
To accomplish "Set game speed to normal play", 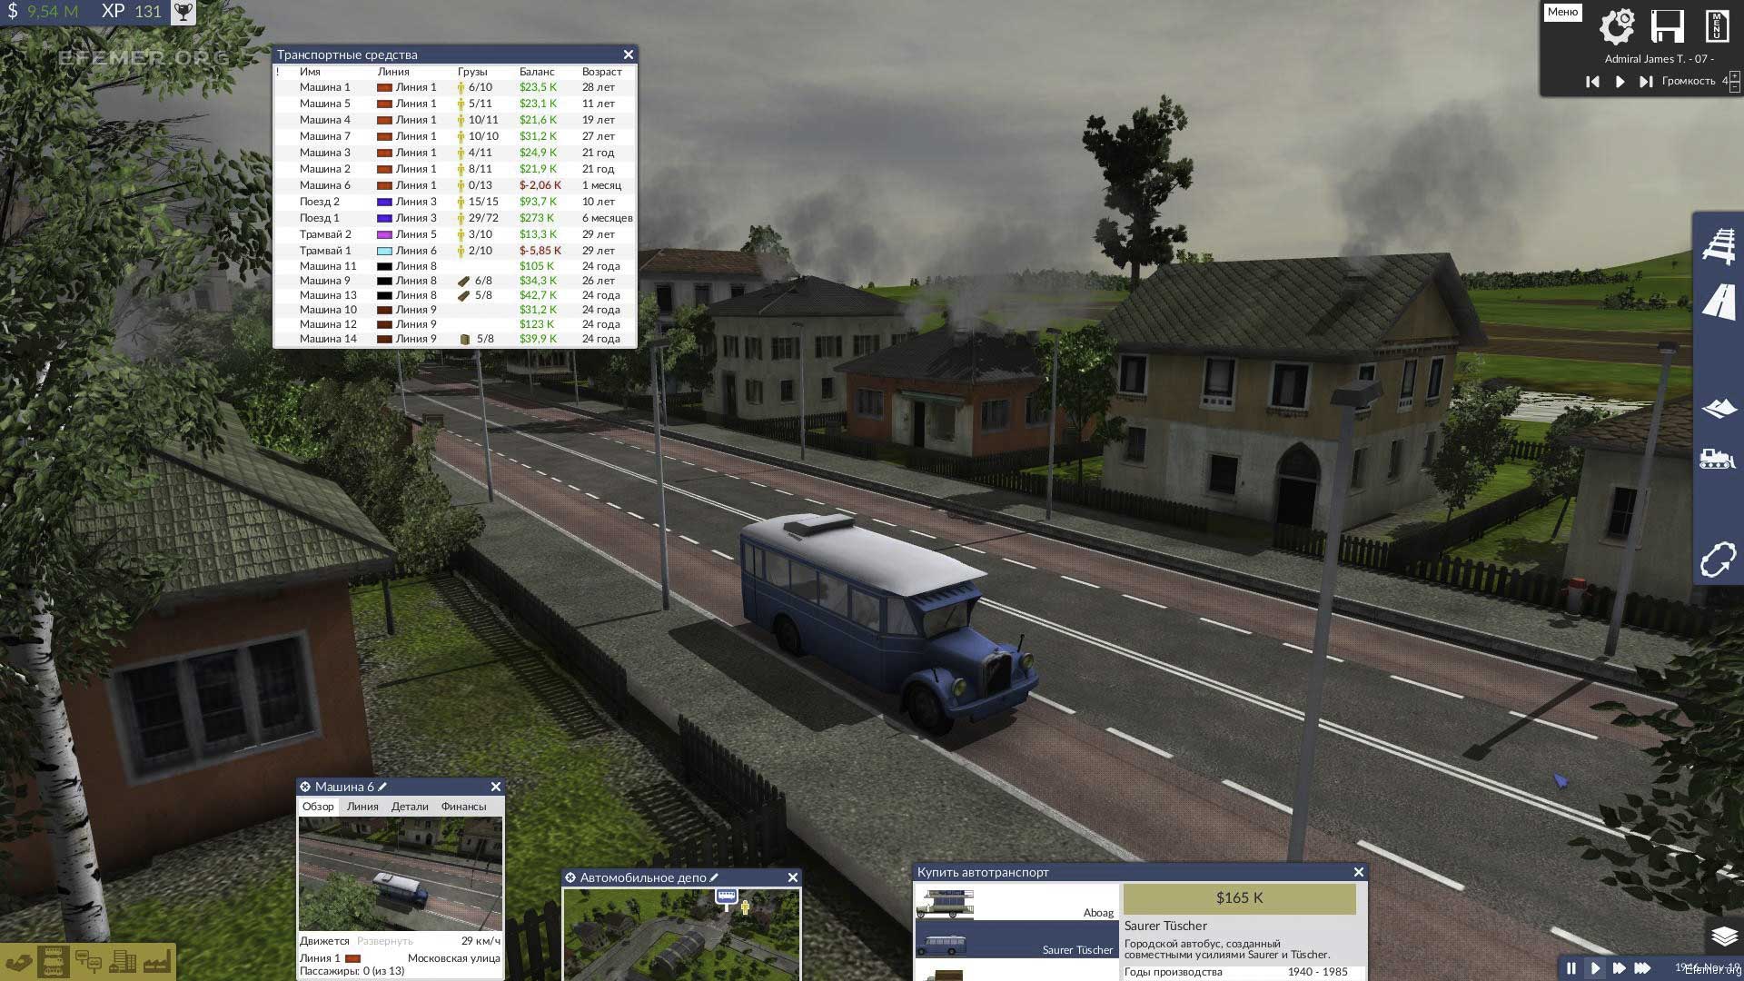I will tap(1595, 968).
